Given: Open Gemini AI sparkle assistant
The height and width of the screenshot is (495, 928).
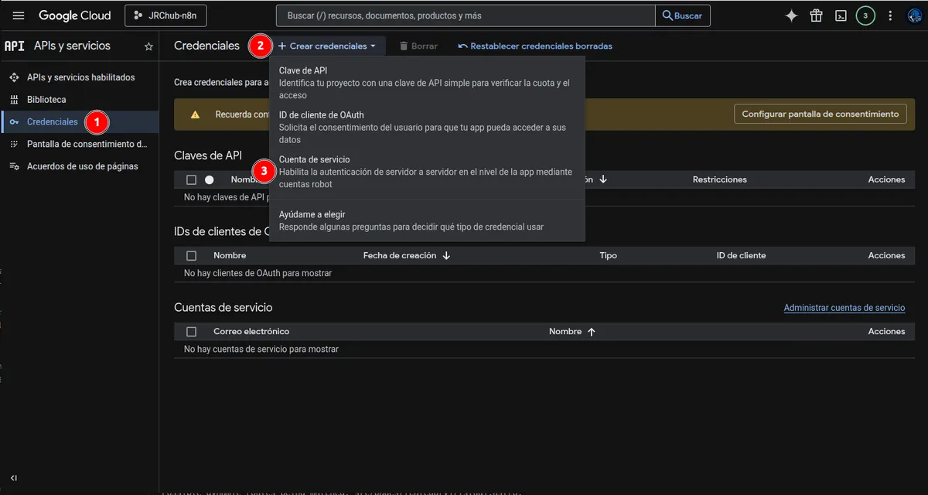Looking at the screenshot, I should (x=791, y=15).
